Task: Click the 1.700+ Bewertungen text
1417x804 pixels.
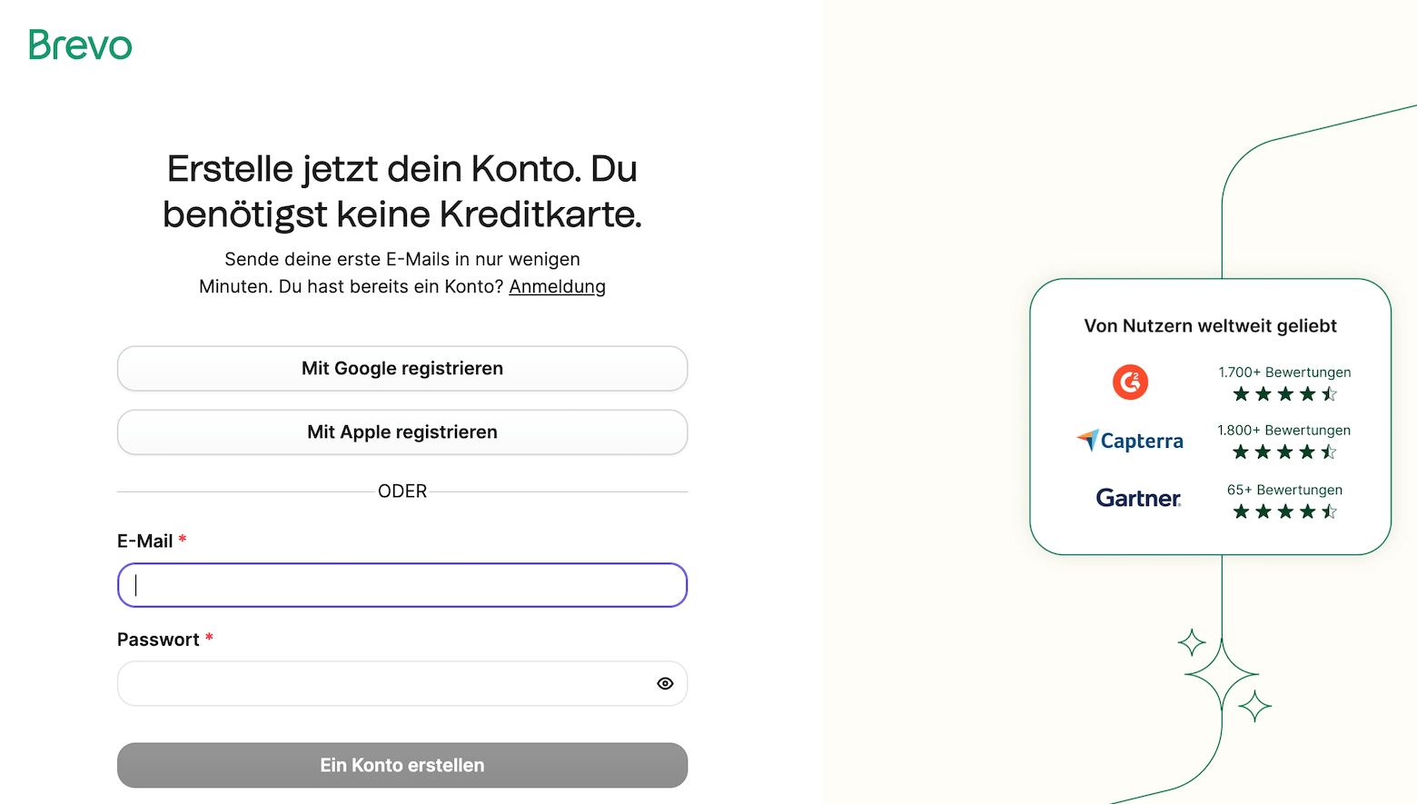Action: (x=1284, y=372)
